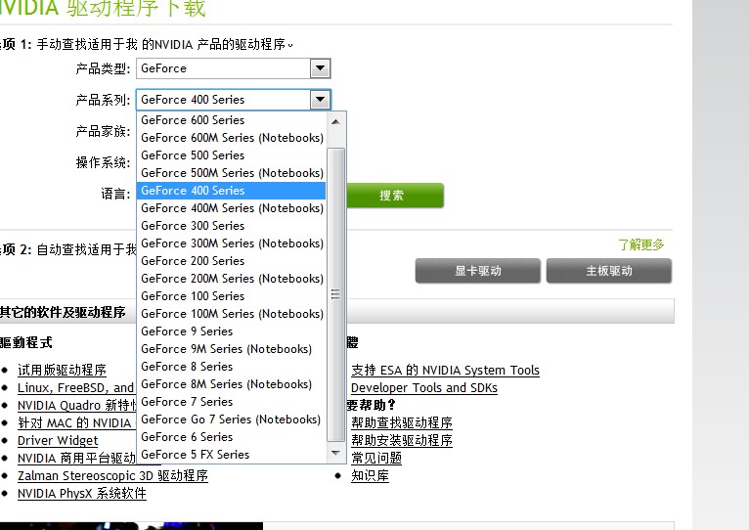The height and width of the screenshot is (530, 749).
Task: Select GeForce 9M Series (Notebooks)
Action: click(231, 349)
